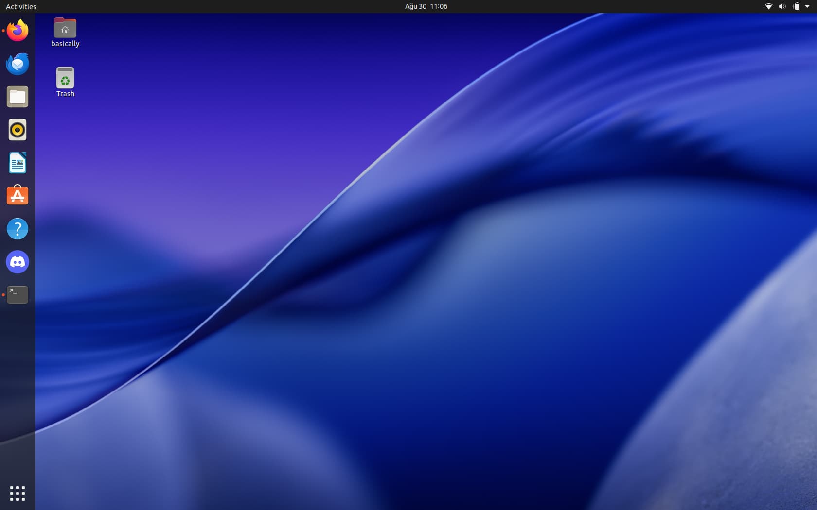Open the date and time calendar menu
This screenshot has height=510, width=817.
[426, 6]
